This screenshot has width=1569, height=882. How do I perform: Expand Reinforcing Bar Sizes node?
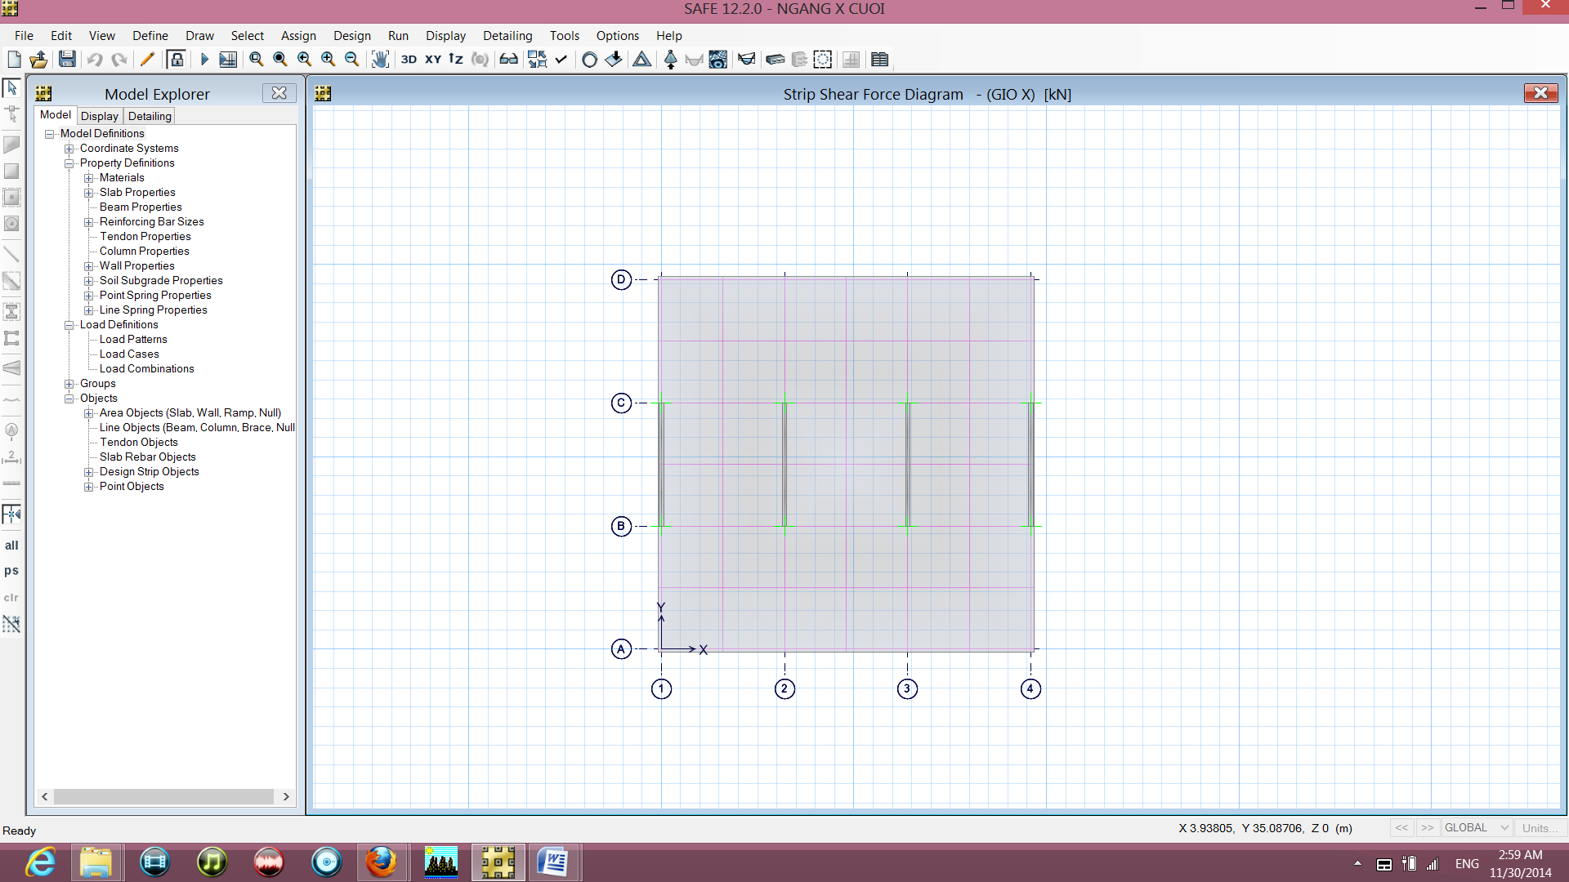pyautogui.click(x=89, y=222)
